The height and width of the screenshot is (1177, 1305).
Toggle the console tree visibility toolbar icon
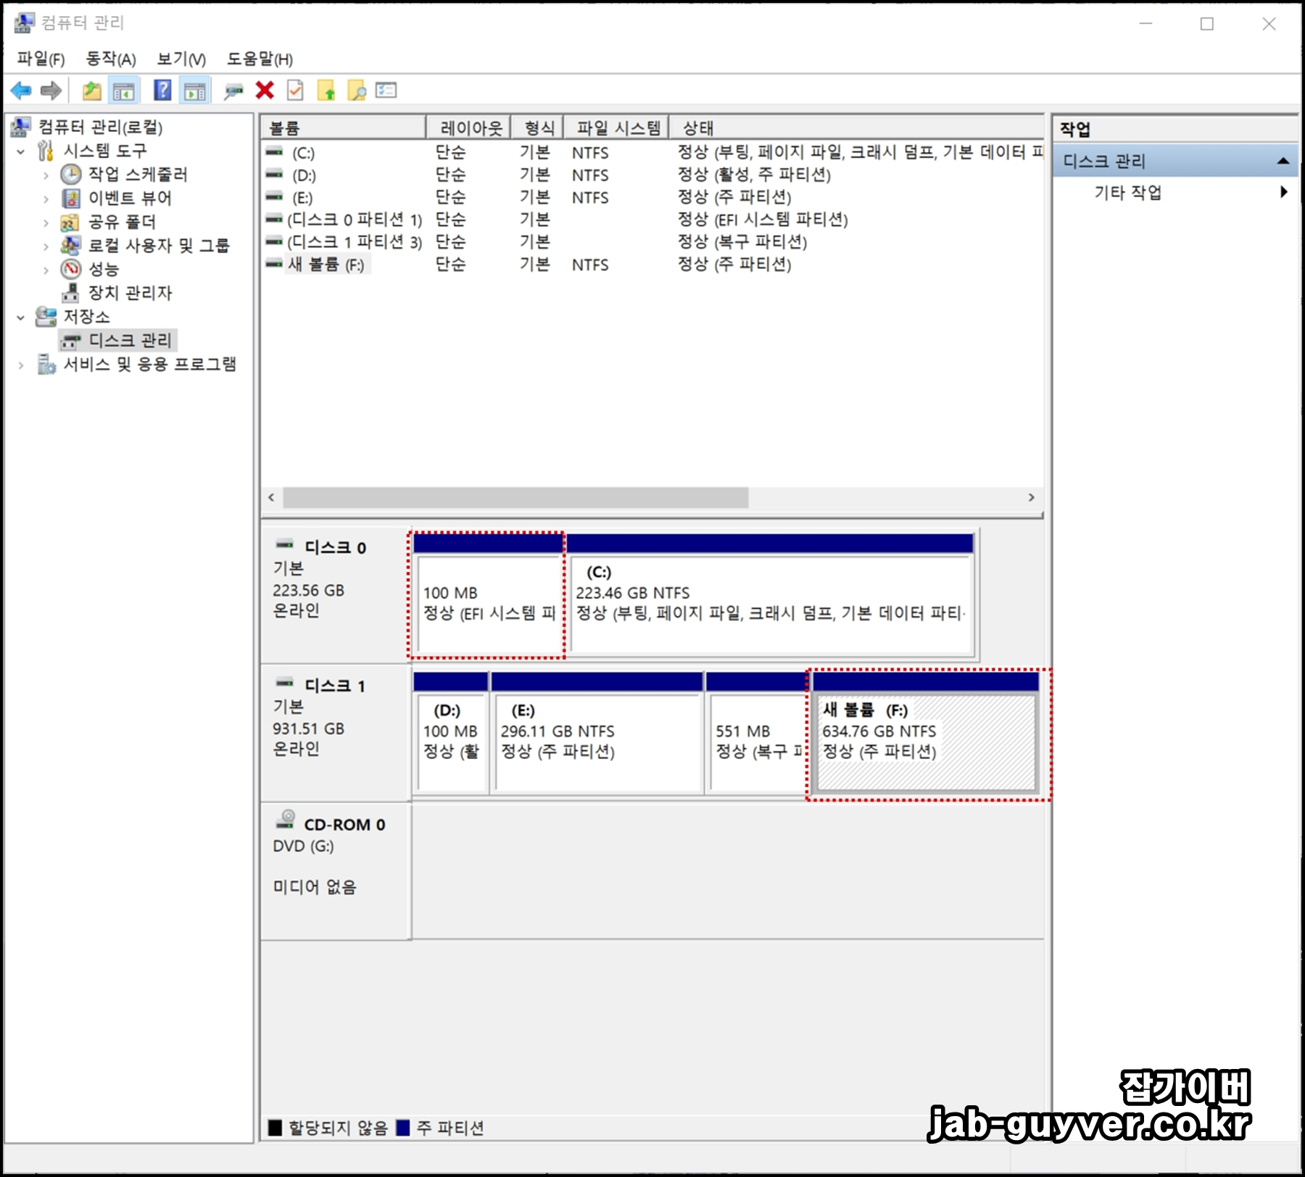[x=123, y=91]
